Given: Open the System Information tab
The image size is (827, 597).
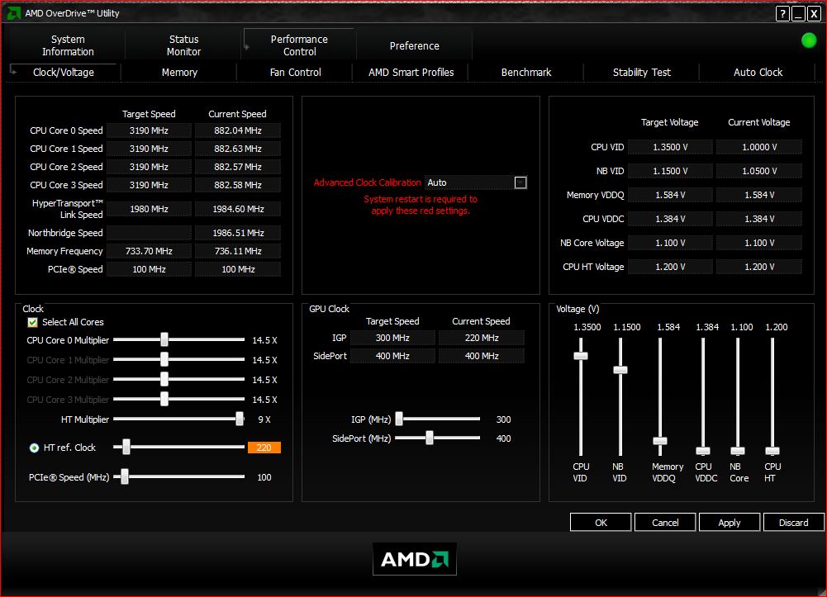Looking at the screenshot, I should pyautogui.click(x=68, y=45).
